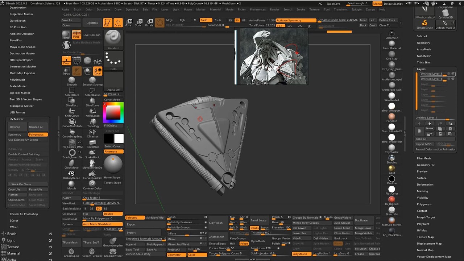Click the BPR render icon
The height and width of the screenshot is (261, 464).
click(66, 35)
